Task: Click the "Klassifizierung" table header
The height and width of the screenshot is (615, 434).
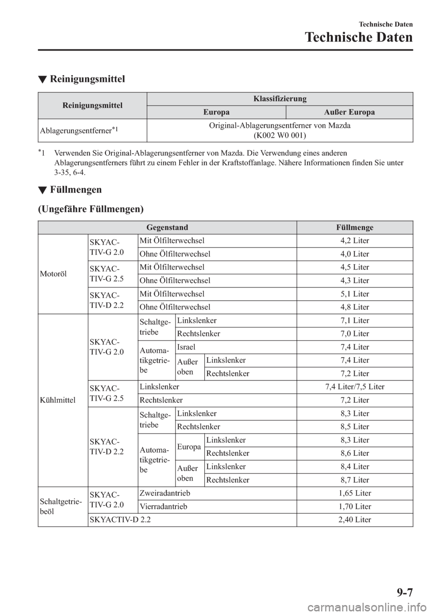Action: [x=280, y=99]
